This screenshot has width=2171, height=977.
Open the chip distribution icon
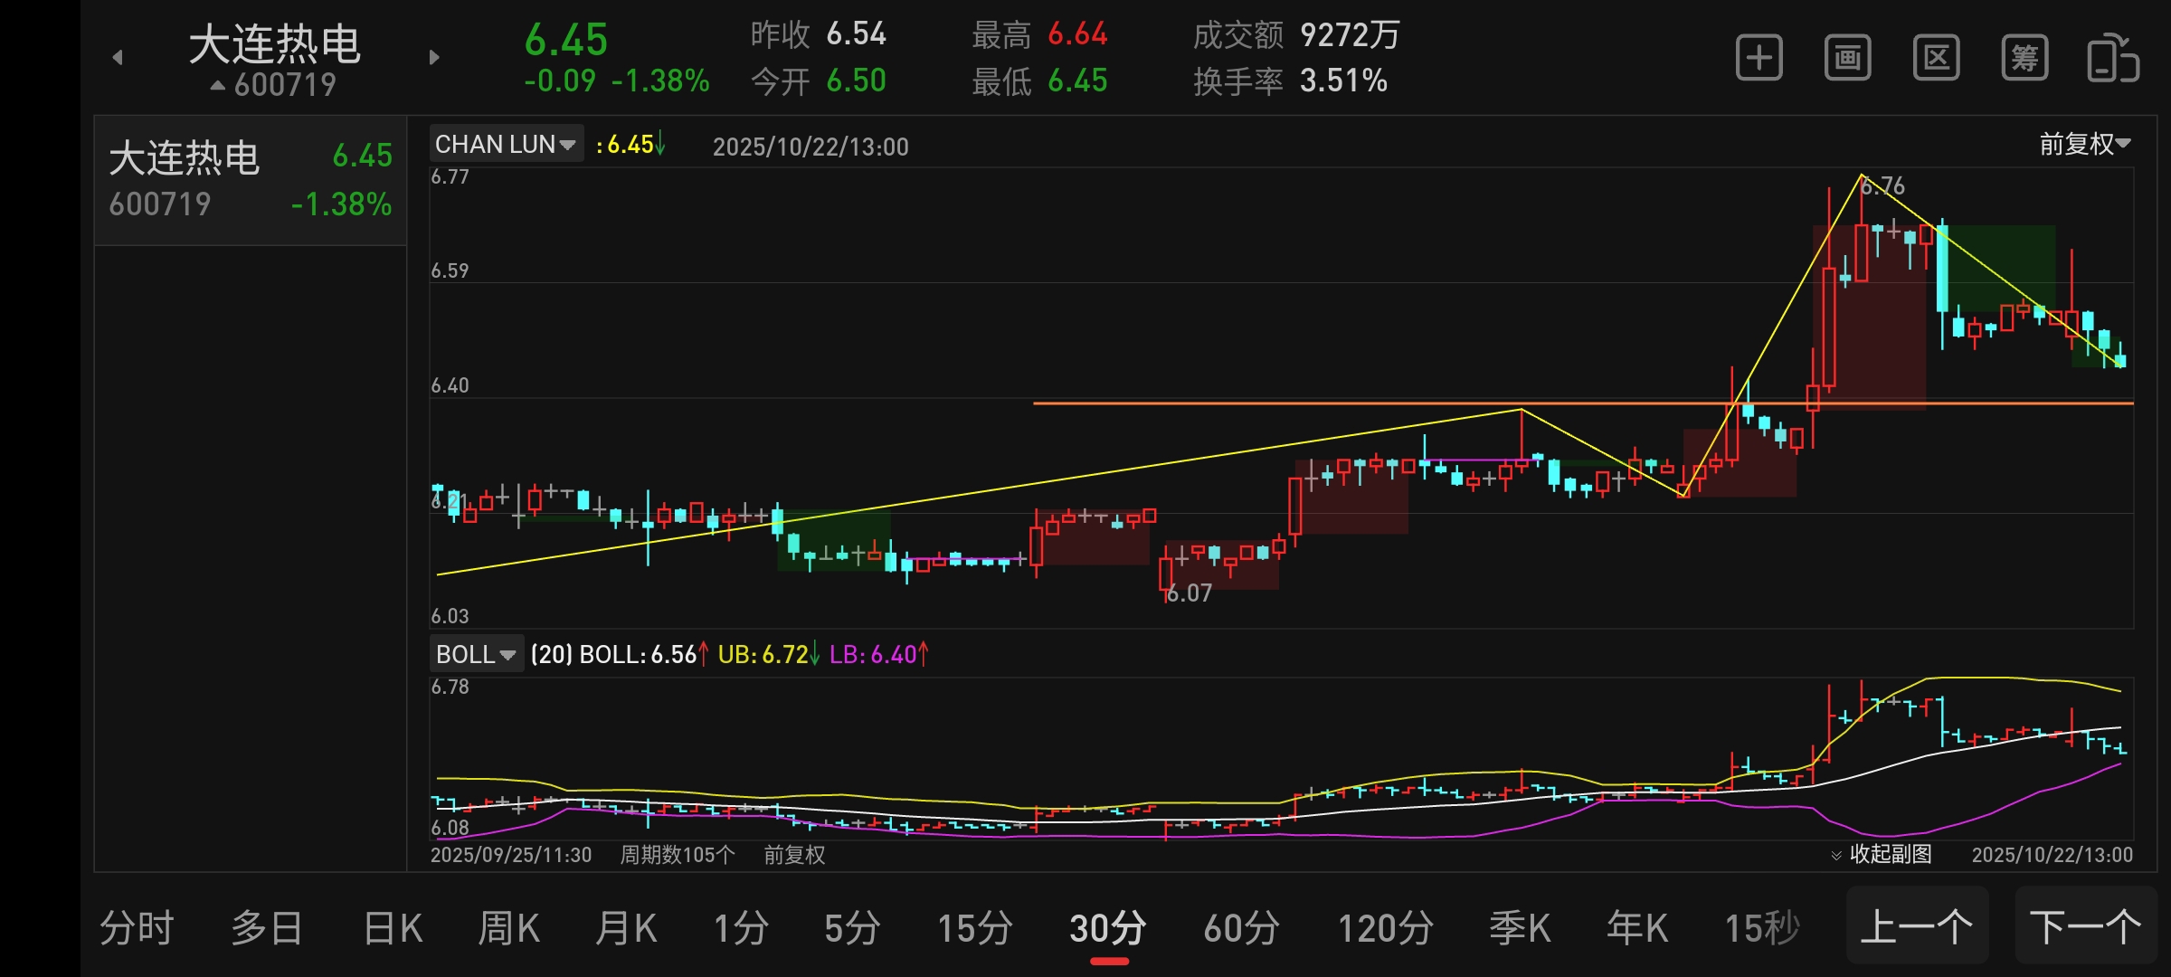tap(2024, 59)
